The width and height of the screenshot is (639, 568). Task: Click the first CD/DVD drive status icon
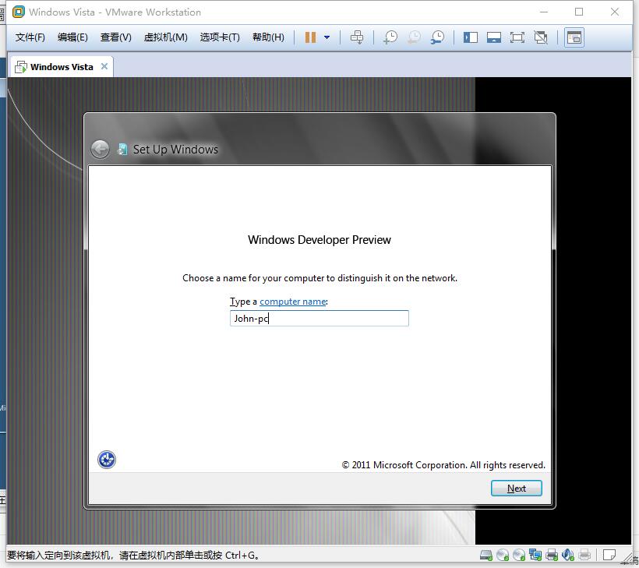[503, 555]
